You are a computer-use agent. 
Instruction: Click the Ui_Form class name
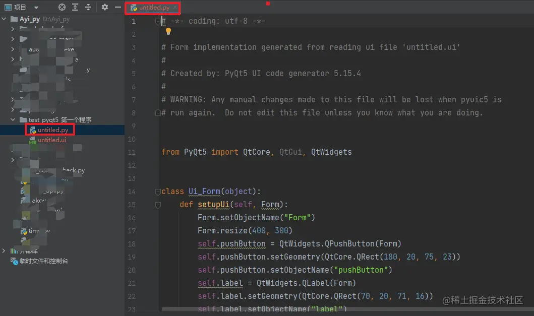(204, 192)
